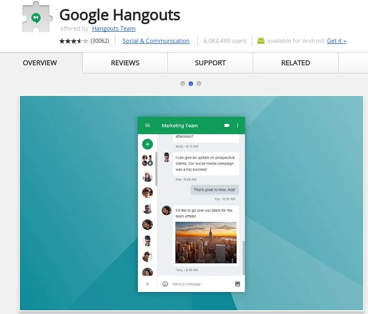Click the emoji smiley icon in message bar
Screen dimensions: 368x314
[165, 284]
